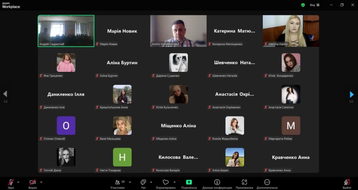
Task: Open the Приложения apps panel
Action: 244,184
